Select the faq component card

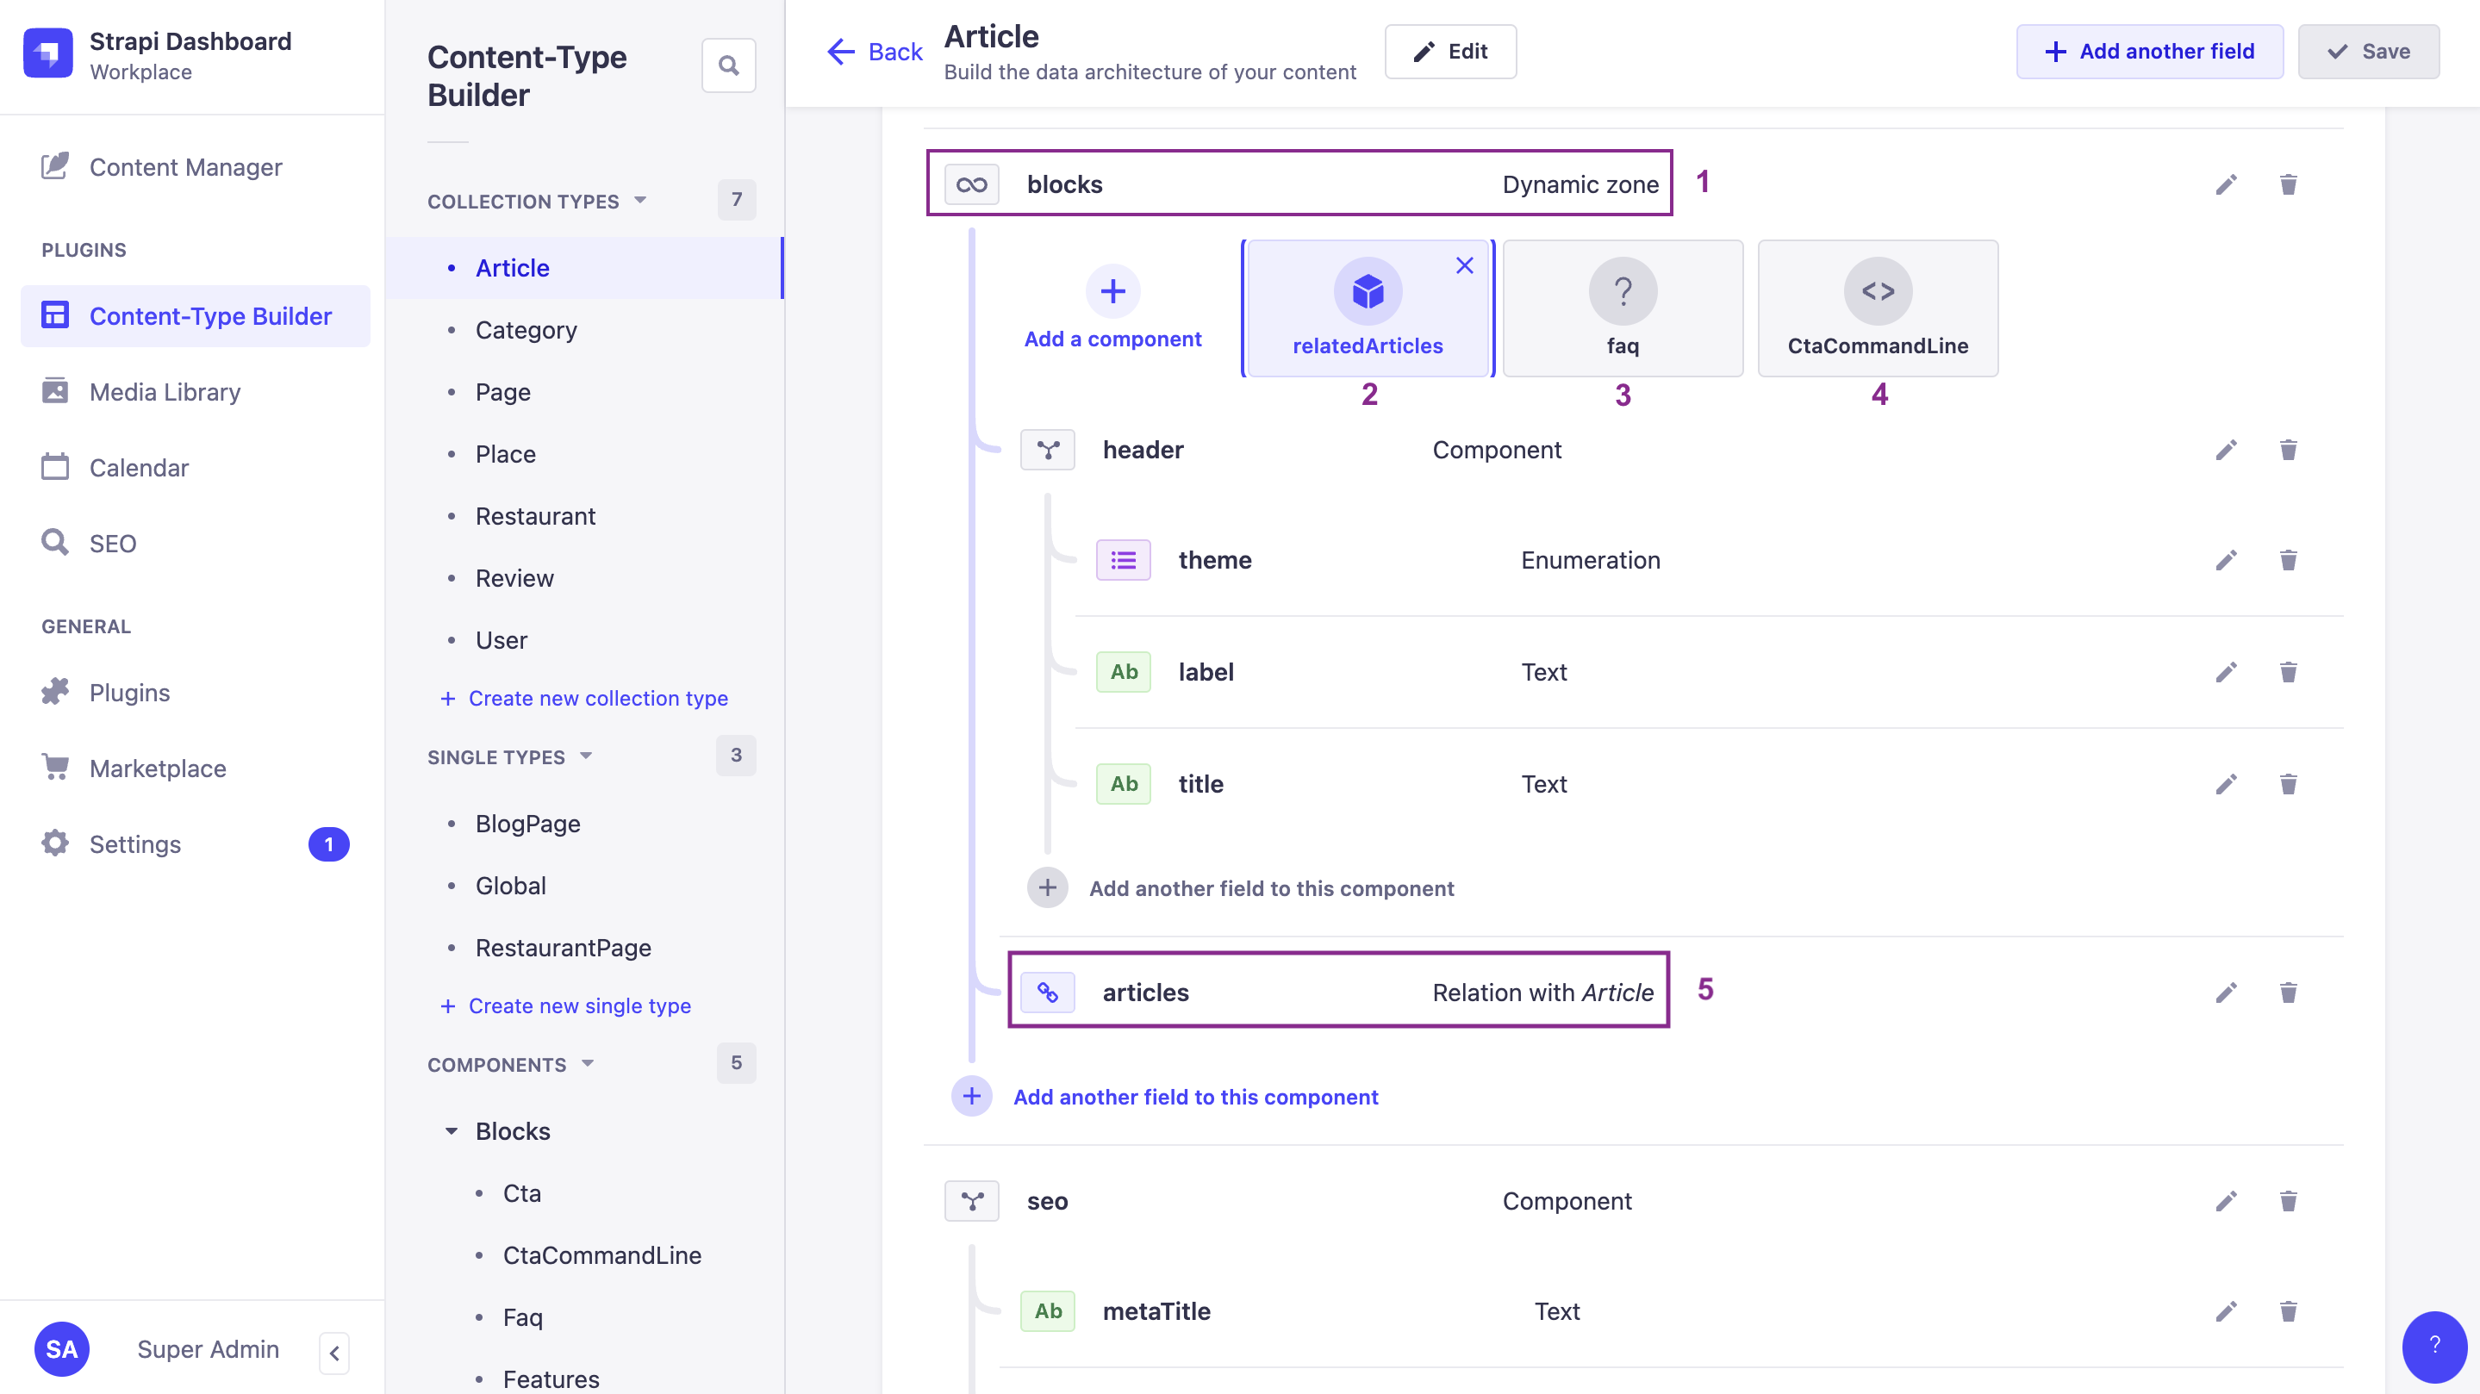click(x=1623, y=308)
